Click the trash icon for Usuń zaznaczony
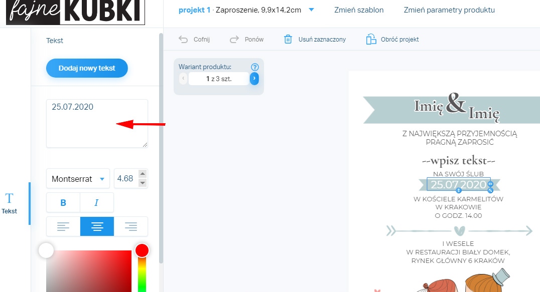The width and height of the screenshot is (540, 292). pos(288,39)
